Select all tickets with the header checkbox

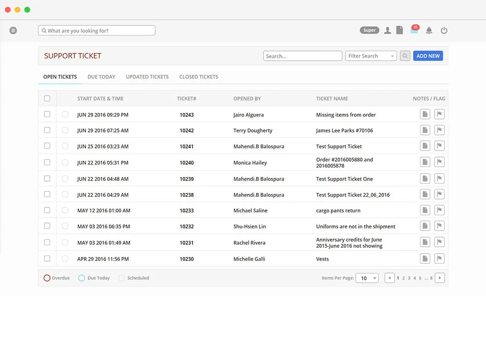tap(47, 98)
